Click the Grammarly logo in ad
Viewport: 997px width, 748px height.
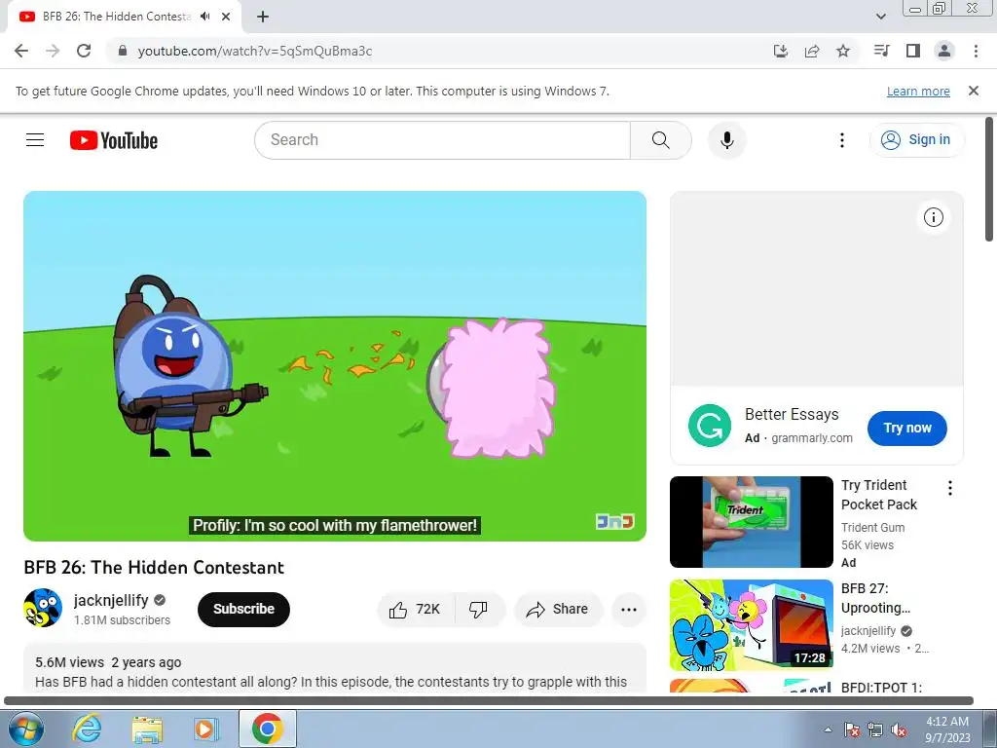709,426
